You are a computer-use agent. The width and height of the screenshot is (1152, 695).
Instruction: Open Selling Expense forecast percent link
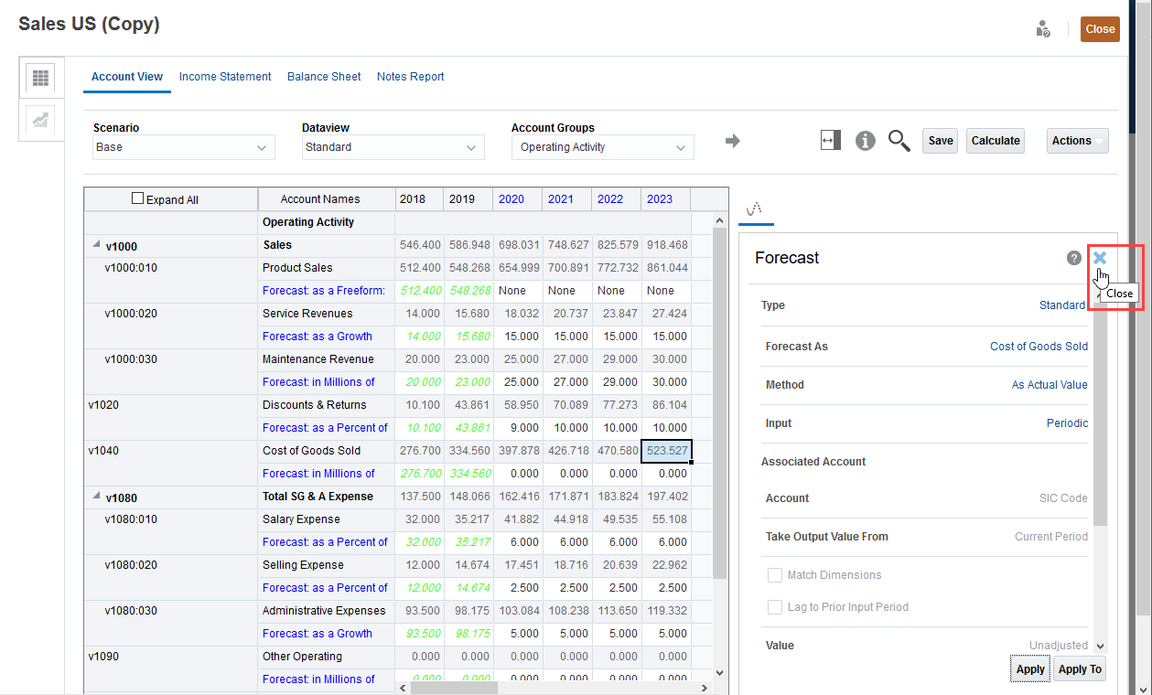325,588
